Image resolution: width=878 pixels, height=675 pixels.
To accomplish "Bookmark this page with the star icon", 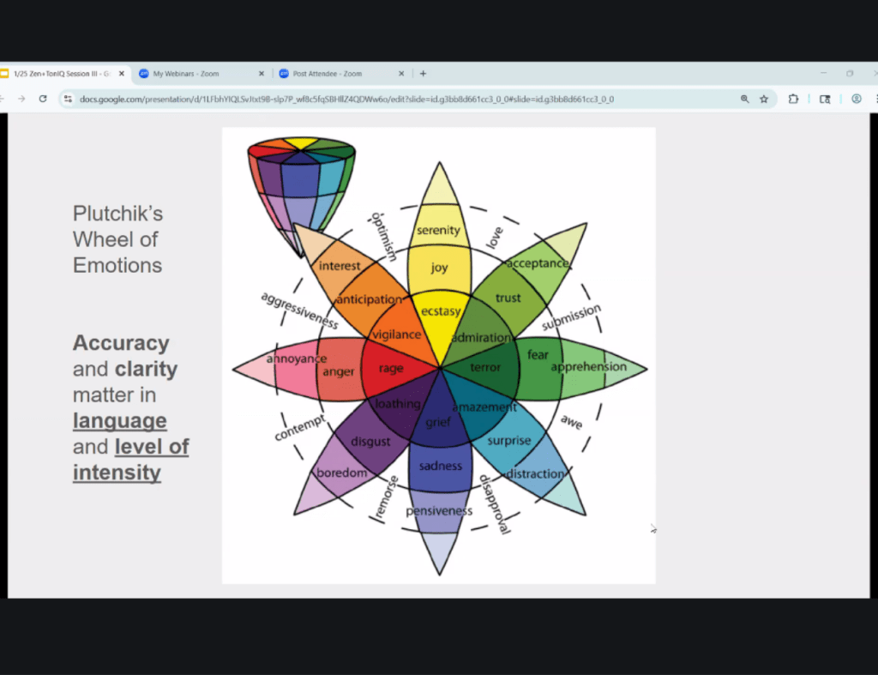I will coord(764,99).
